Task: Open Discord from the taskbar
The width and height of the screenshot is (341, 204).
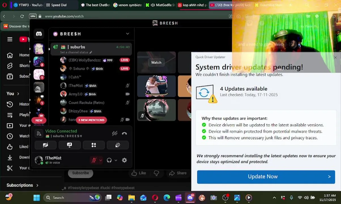Action: point(190,197)
